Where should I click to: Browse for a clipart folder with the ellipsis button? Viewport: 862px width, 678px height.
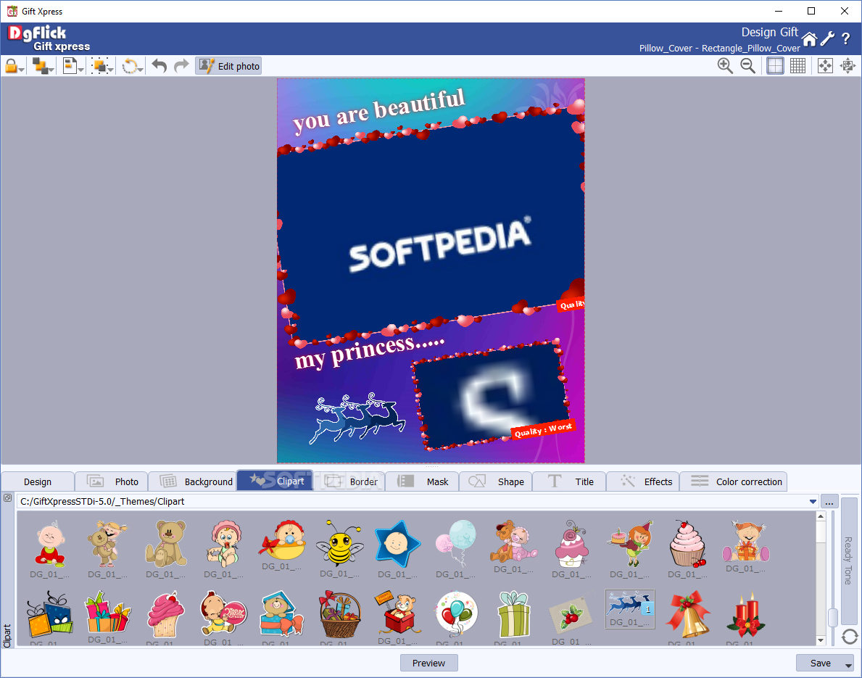[829, 502]
